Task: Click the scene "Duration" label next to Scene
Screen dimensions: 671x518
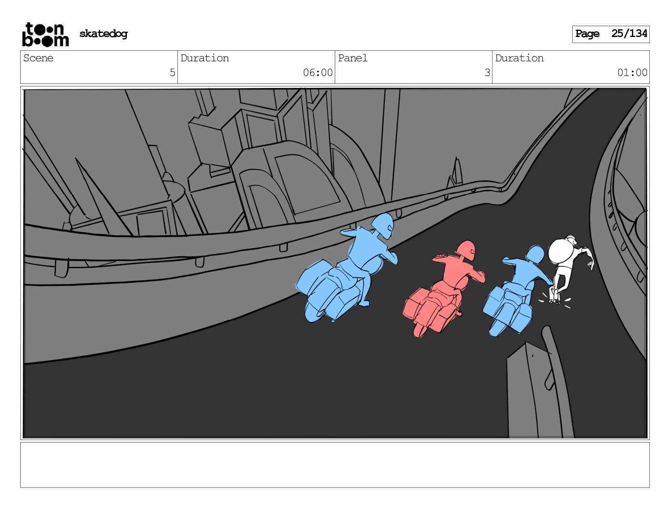Action: coord(205,58)
